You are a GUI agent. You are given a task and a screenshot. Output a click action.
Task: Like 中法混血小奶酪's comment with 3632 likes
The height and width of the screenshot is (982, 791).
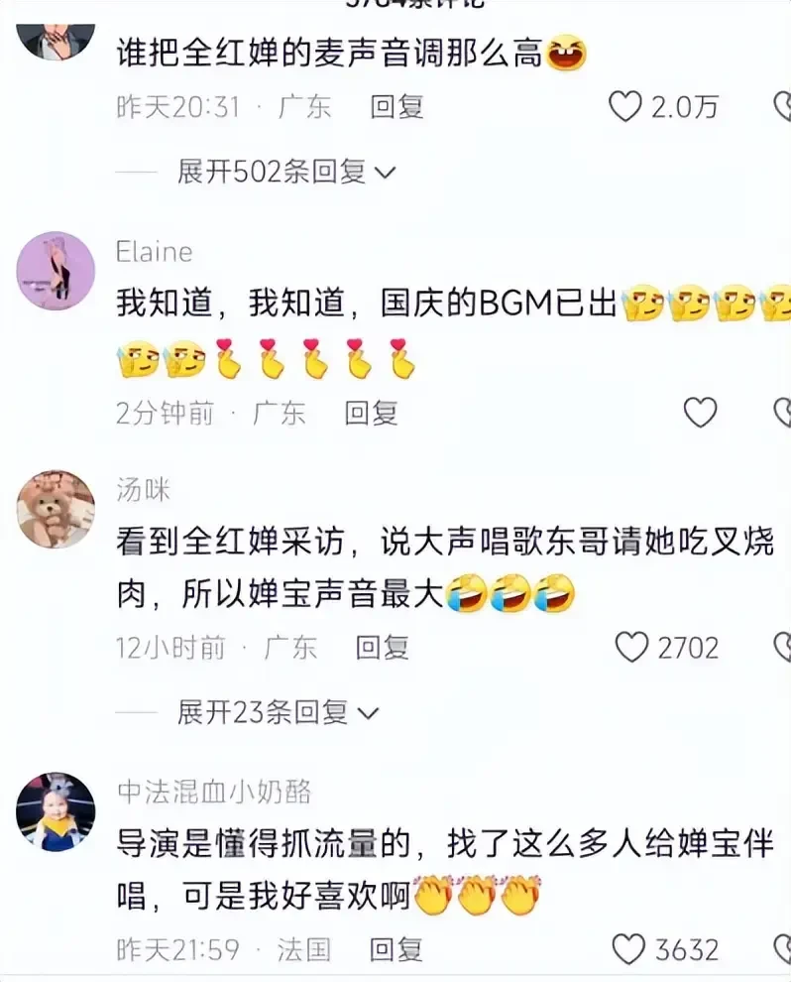click(628, 949)
